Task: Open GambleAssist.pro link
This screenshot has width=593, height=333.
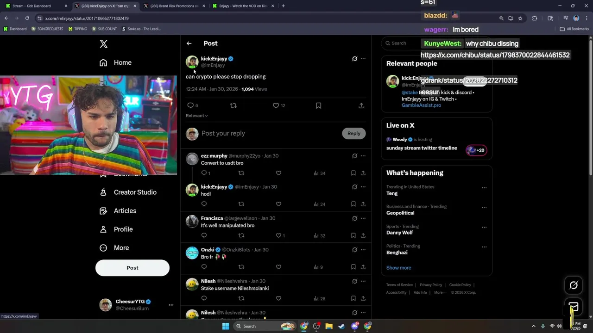Action: pyautogui.click(x=421, y=105)
